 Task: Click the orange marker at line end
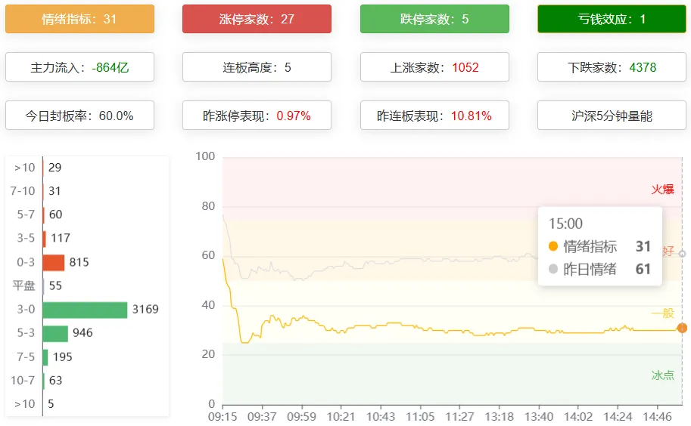click(682, 328)
